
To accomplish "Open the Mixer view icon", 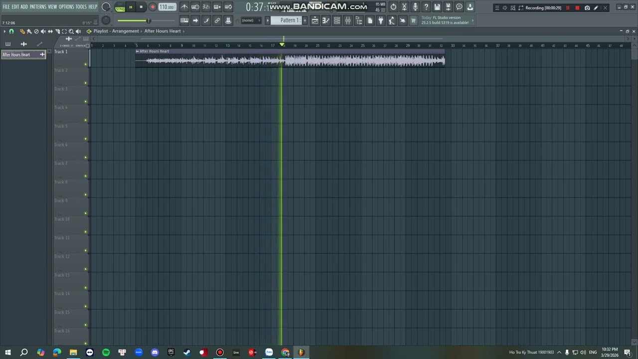I will pos(348,20).
